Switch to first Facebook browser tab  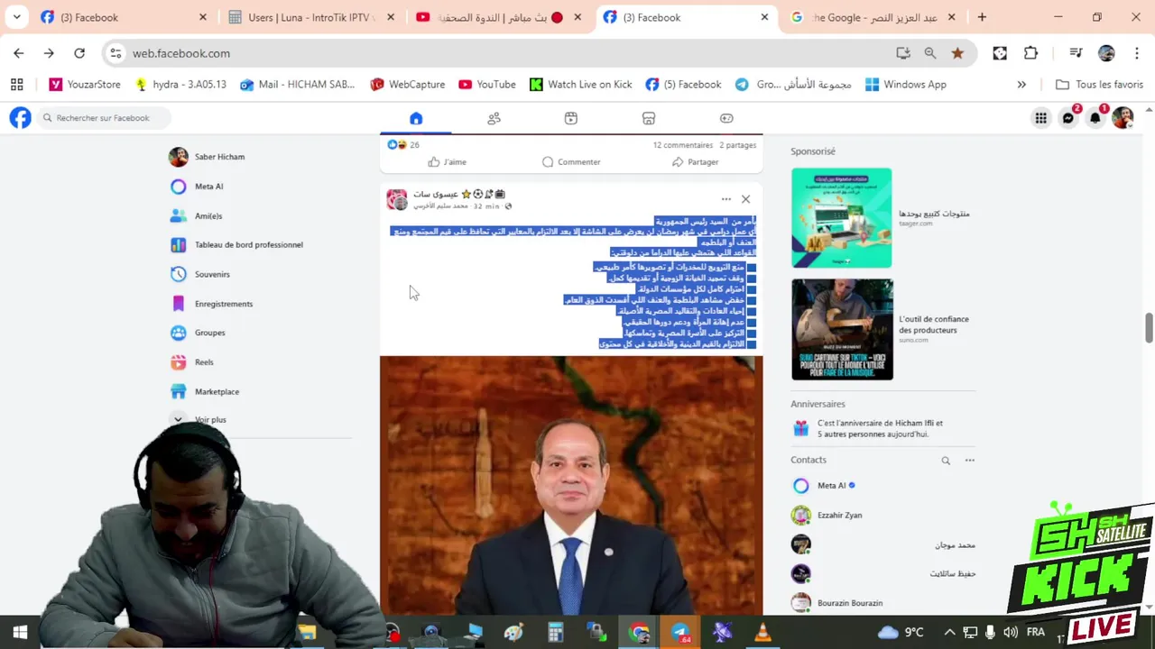[123, 17]
